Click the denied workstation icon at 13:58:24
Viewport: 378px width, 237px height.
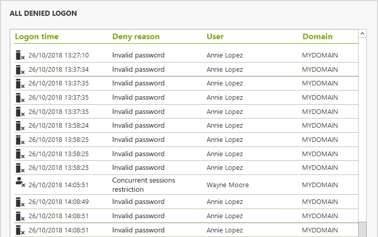[20, 126]
